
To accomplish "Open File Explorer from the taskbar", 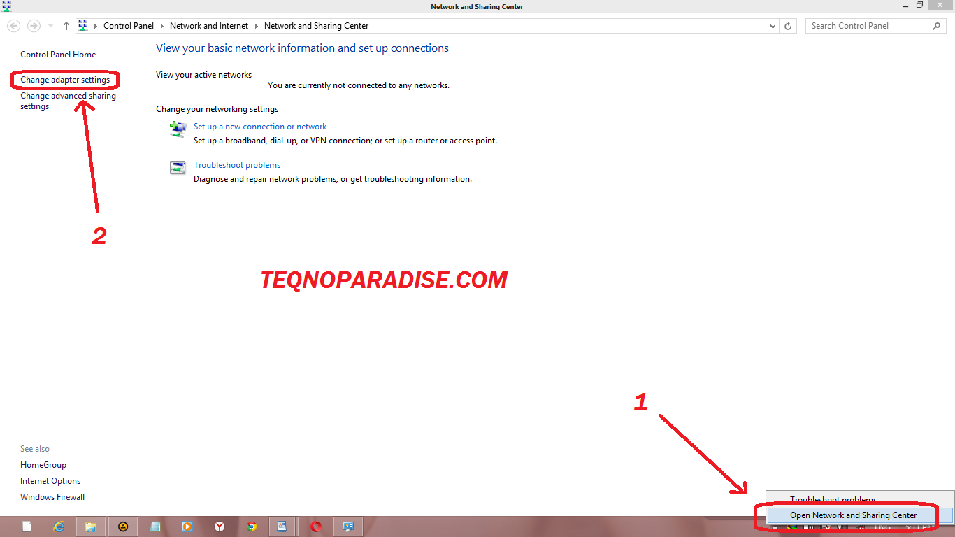I will point(91,526).
